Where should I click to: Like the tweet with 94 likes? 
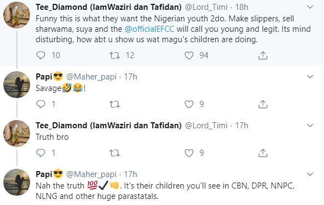pyautogui.click(x=189, y=55)
